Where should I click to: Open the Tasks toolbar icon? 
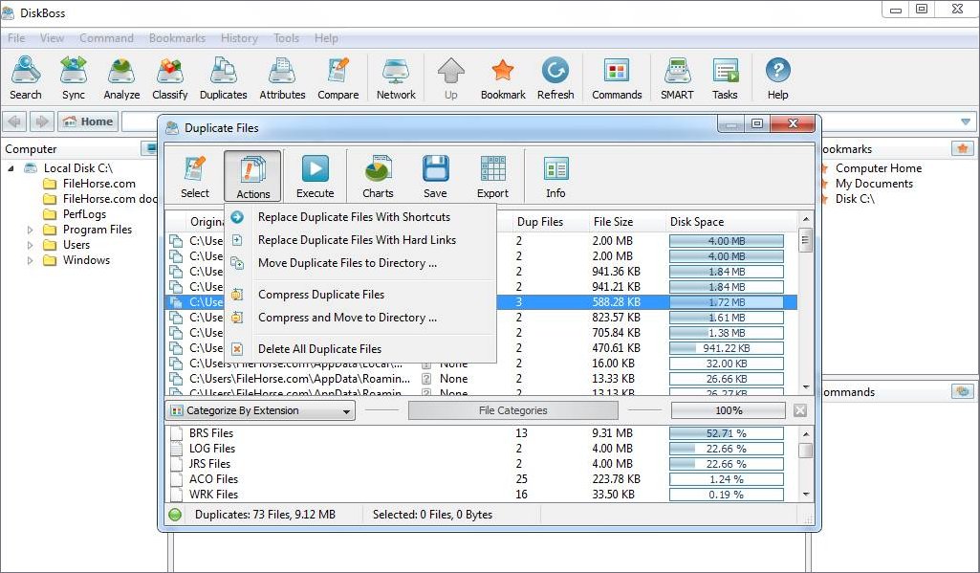pyautogui.click(x=725, y=78)
